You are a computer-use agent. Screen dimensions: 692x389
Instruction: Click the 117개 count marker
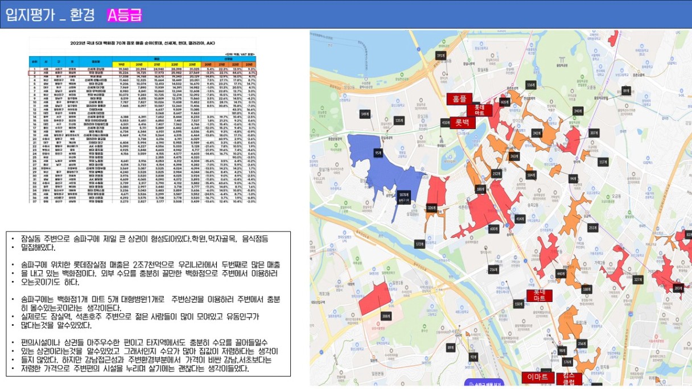coord(603,162)
